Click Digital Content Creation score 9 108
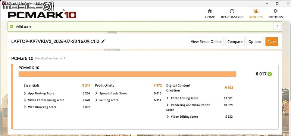Viewport: 291px width, 136px height. pyautogui.click(x=229, y=88)
